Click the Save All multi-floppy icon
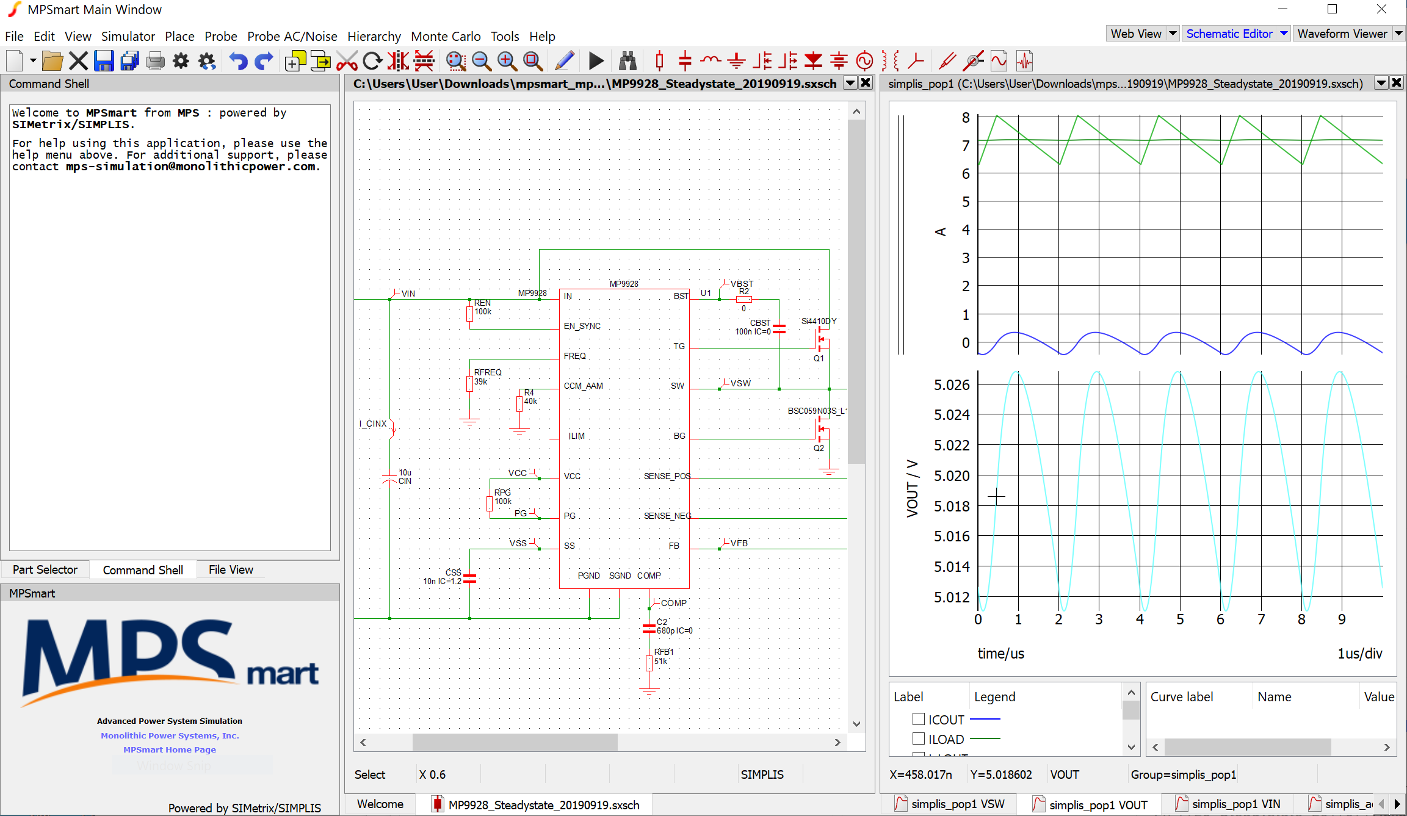 [x=129, y=61]
